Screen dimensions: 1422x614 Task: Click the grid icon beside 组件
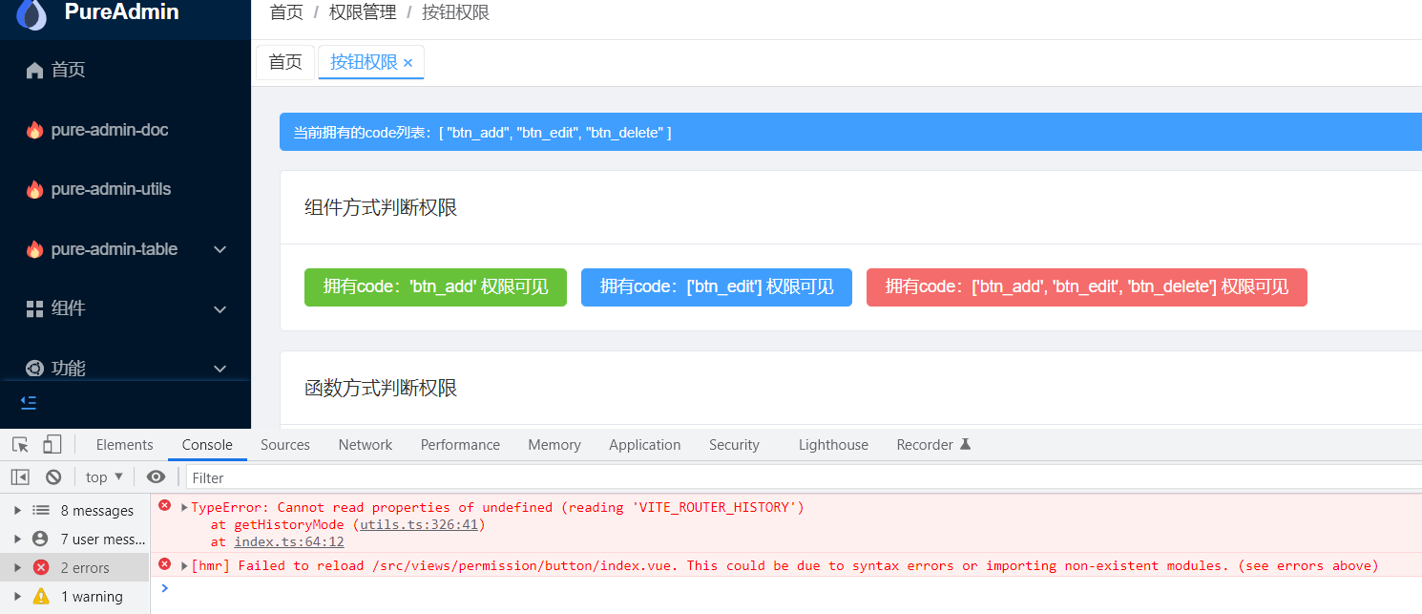pos(35,308)
